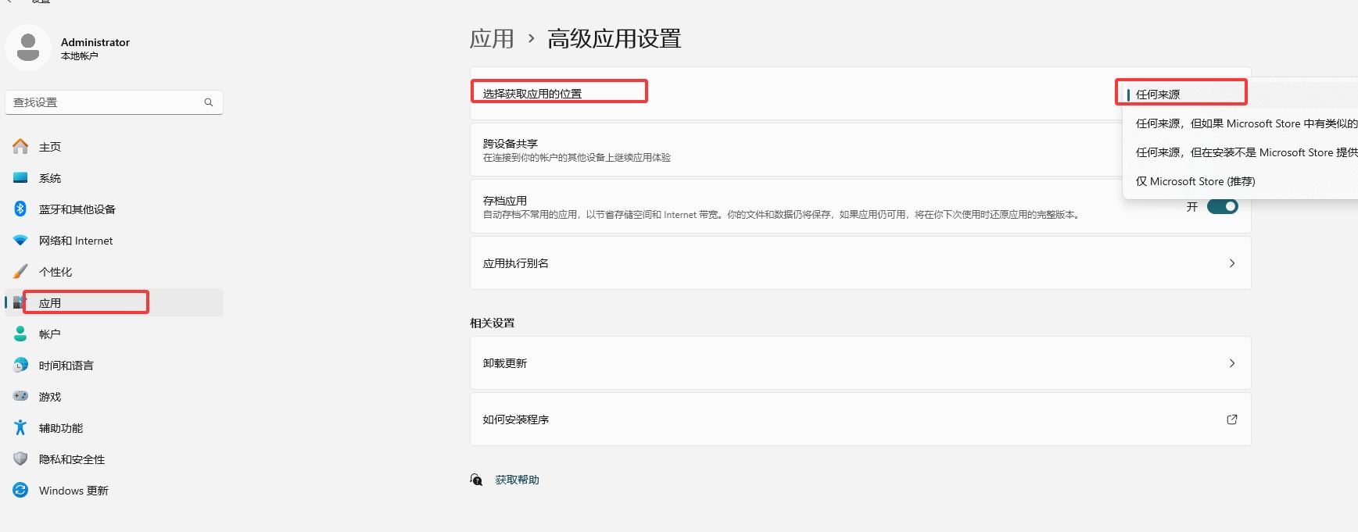This screenshot has height=532, width=1358.
Task: Click the 辅助功能 accessibility figure icon
Action: (21, 428)
